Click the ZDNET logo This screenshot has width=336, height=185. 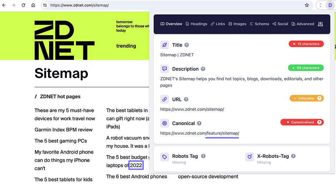64,40
